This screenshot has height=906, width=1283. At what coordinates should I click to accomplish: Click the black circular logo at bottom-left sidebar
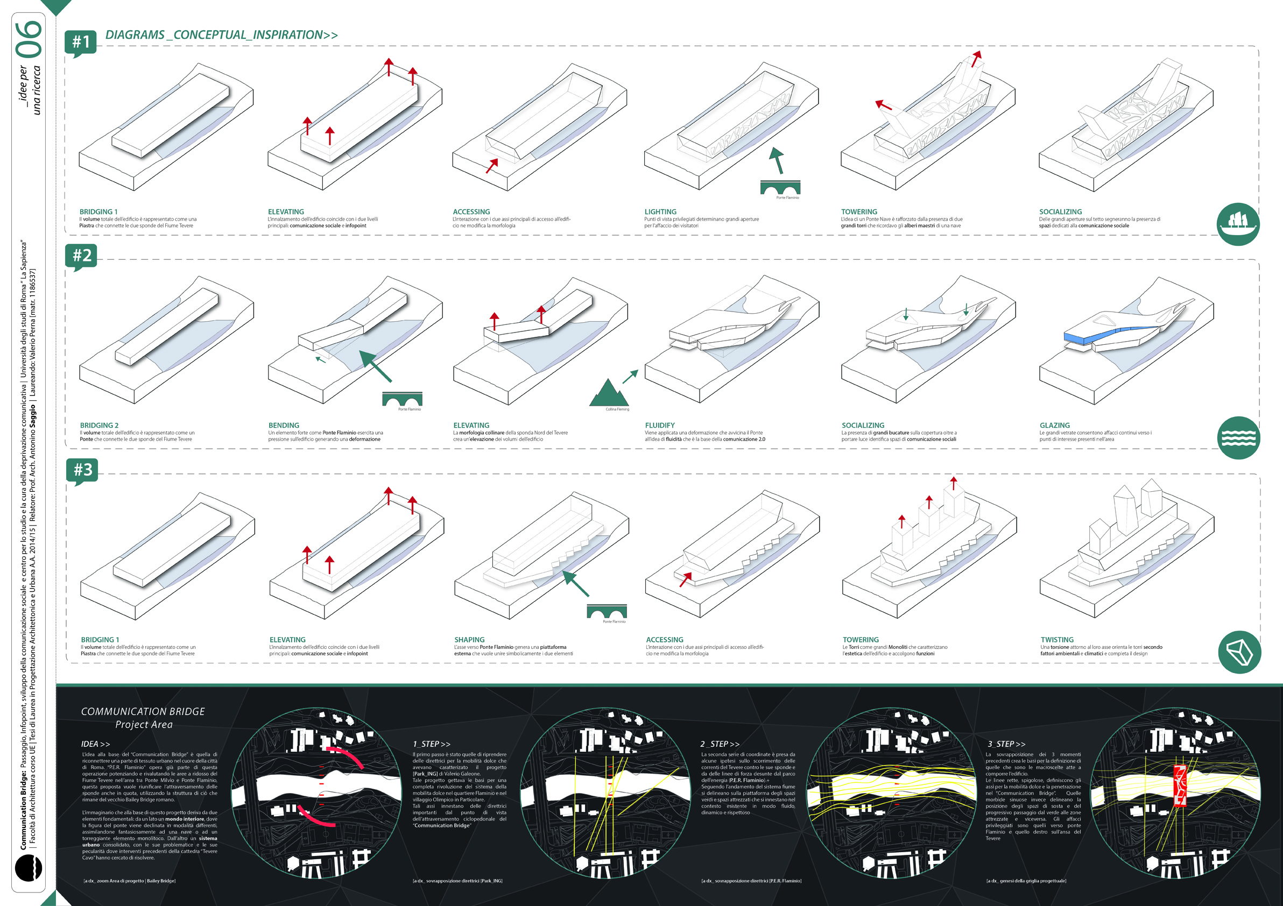[28, 867]
